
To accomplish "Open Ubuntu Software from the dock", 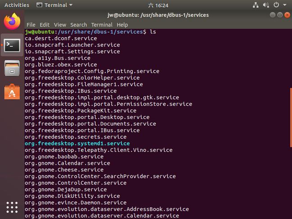I will (x=12, y=92).
